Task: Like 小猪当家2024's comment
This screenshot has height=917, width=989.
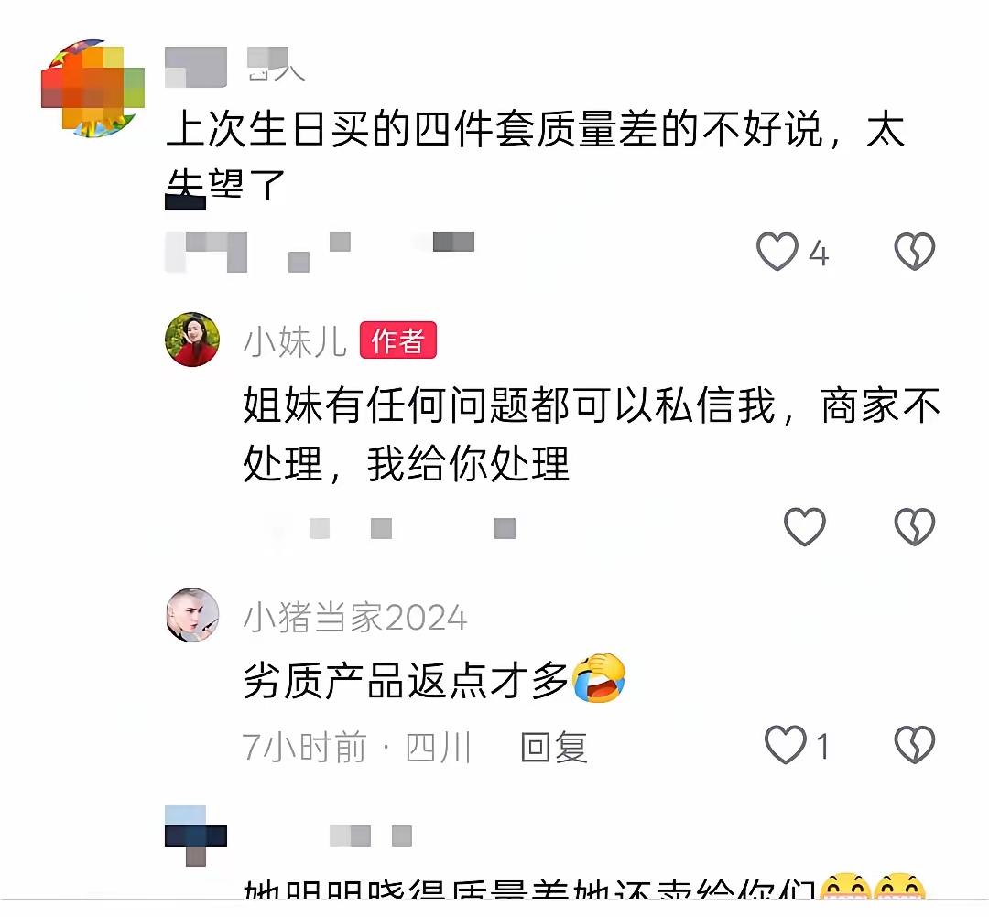Action: point(786,744)
